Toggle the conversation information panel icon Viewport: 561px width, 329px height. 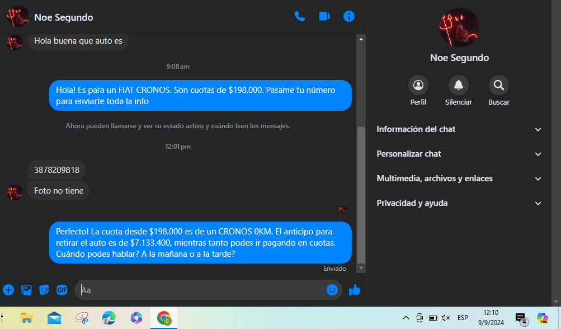[349, 16]
